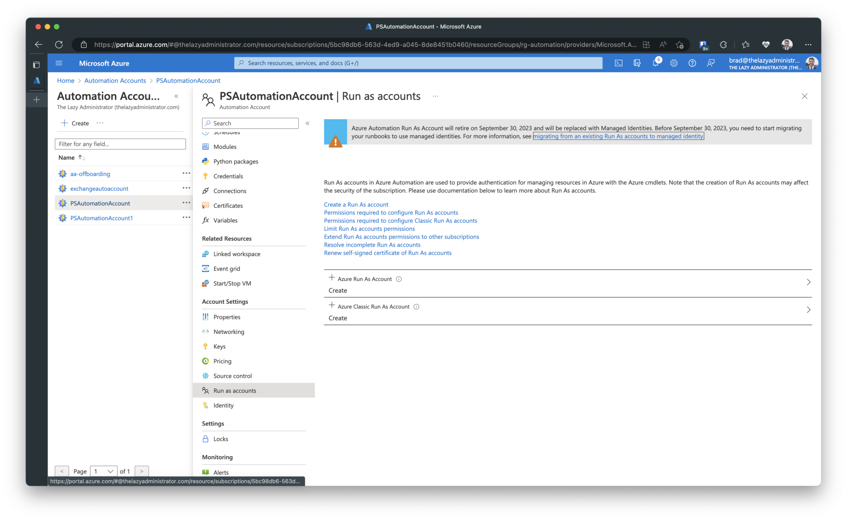847x520 pixels.
Task: Open more options for aa-offboarding
Action: pos(186,173)
